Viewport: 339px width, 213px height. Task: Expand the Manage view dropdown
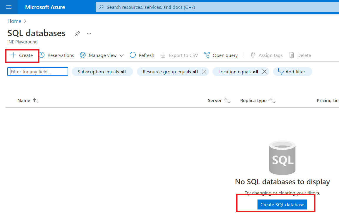click(102, 55)
